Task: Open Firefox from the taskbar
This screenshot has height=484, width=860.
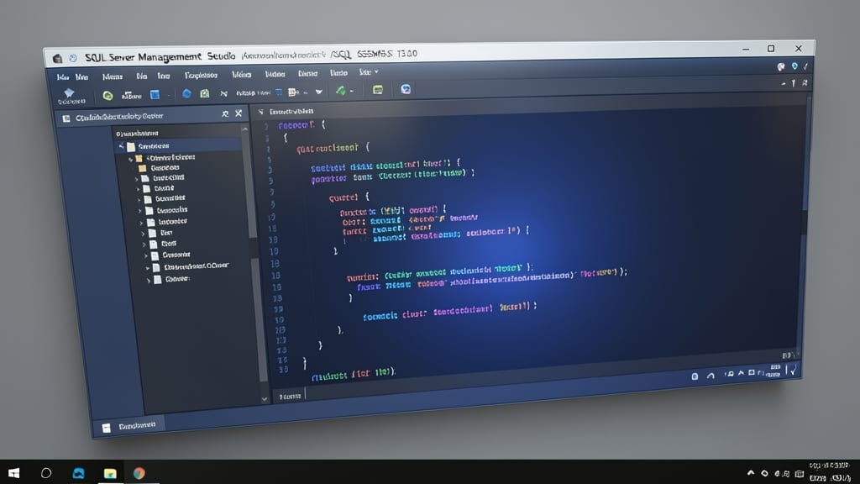Action: pos(139,473)
